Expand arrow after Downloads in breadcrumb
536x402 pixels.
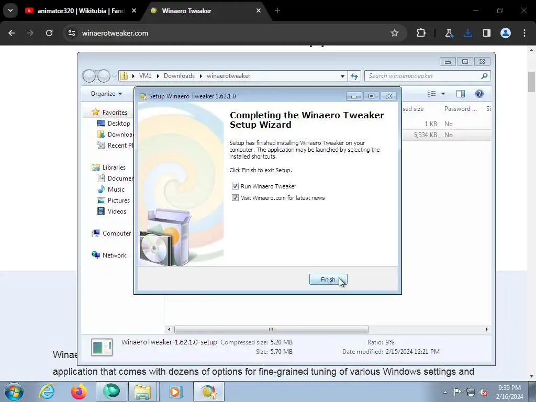tap(201, 76)
